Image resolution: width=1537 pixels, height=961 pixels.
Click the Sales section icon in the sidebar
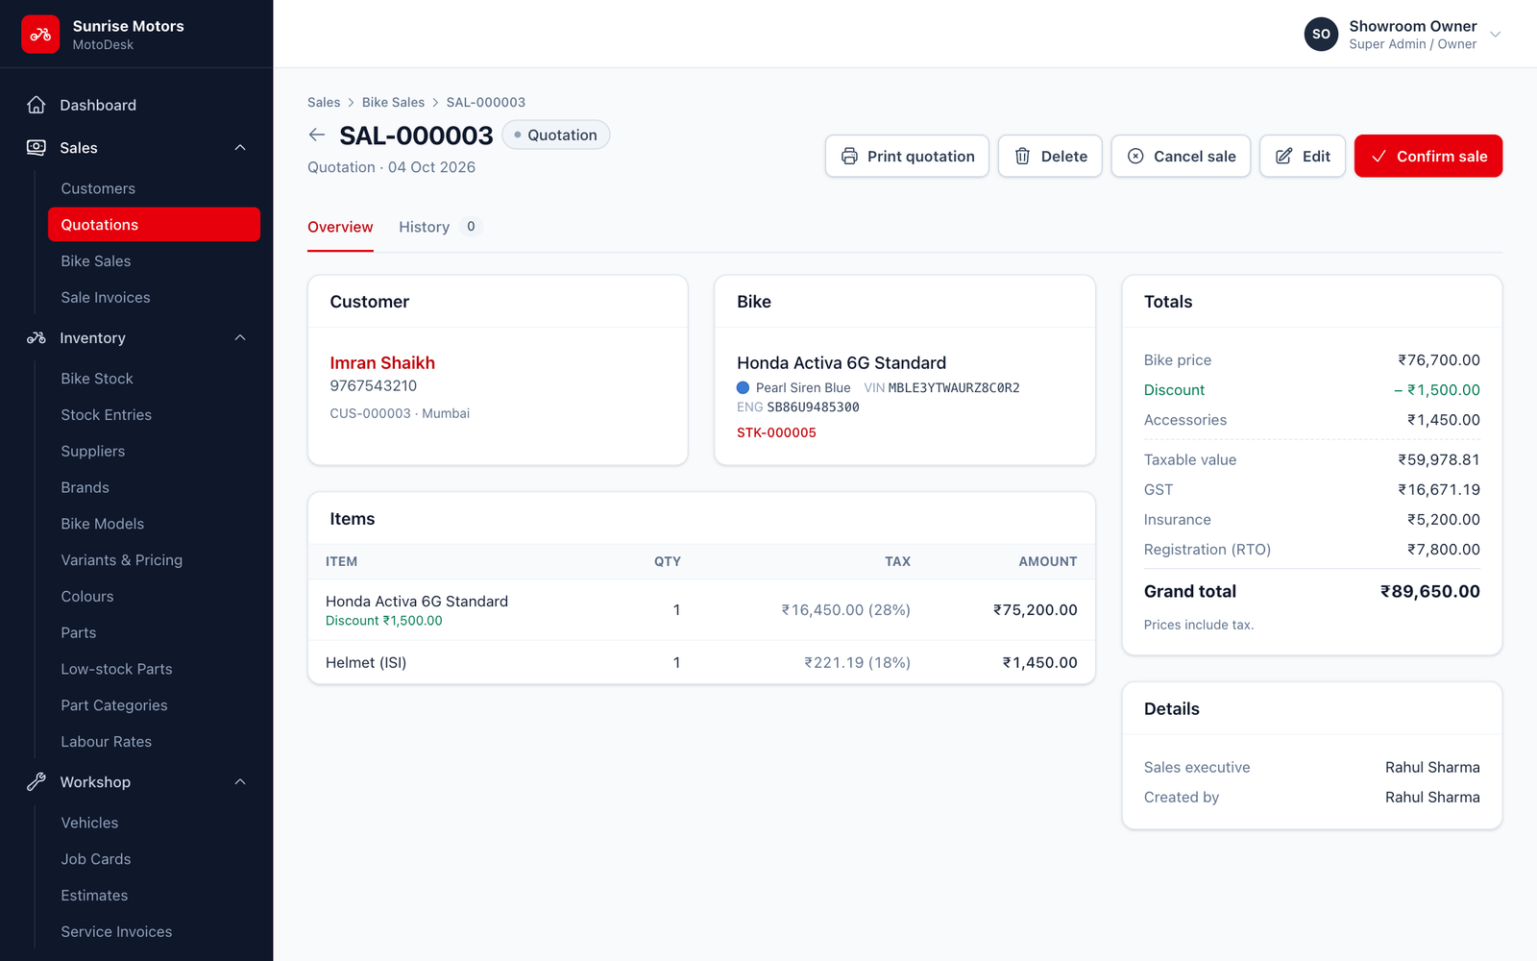tap(37, 147)
